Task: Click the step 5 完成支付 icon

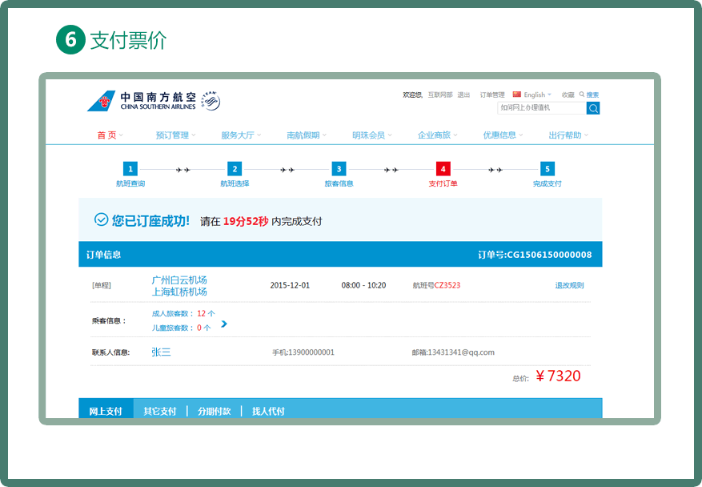Action: [x=547, y=169]
